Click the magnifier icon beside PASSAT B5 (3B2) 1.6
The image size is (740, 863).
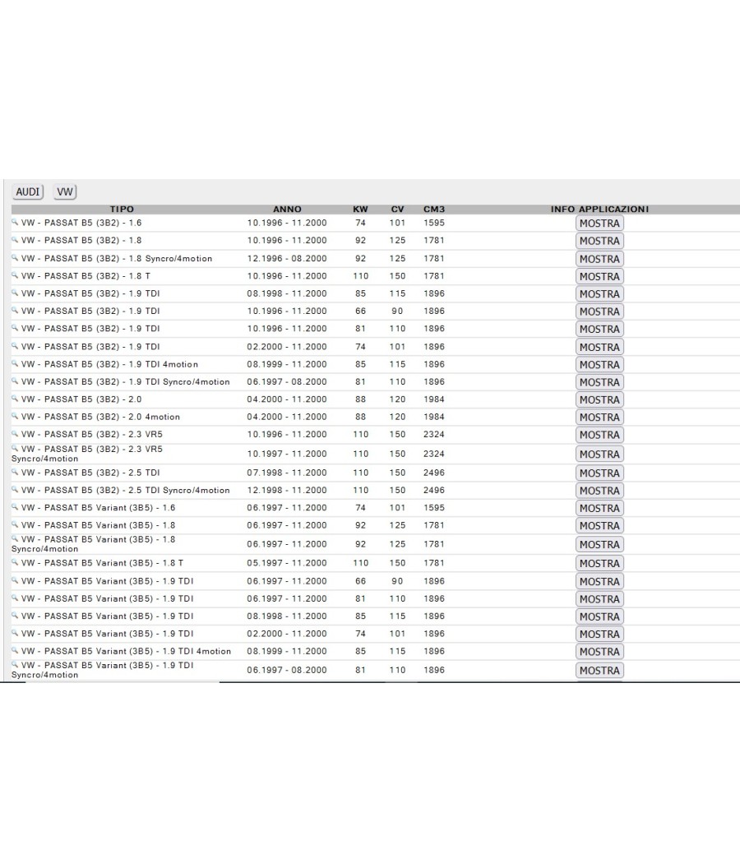coord(15,223)
